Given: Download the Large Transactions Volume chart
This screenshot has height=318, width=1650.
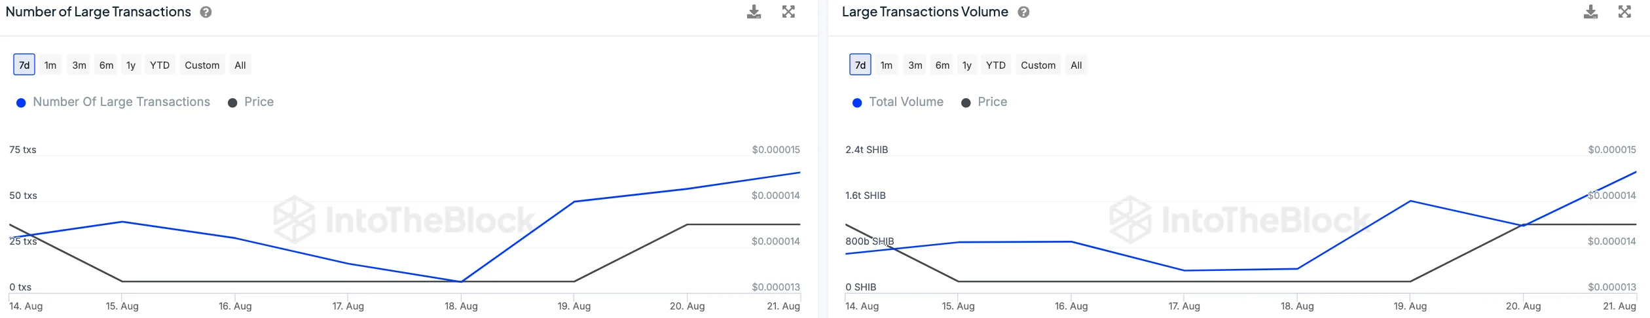Looking at the screenshot, I should (x=1590, y=12).
